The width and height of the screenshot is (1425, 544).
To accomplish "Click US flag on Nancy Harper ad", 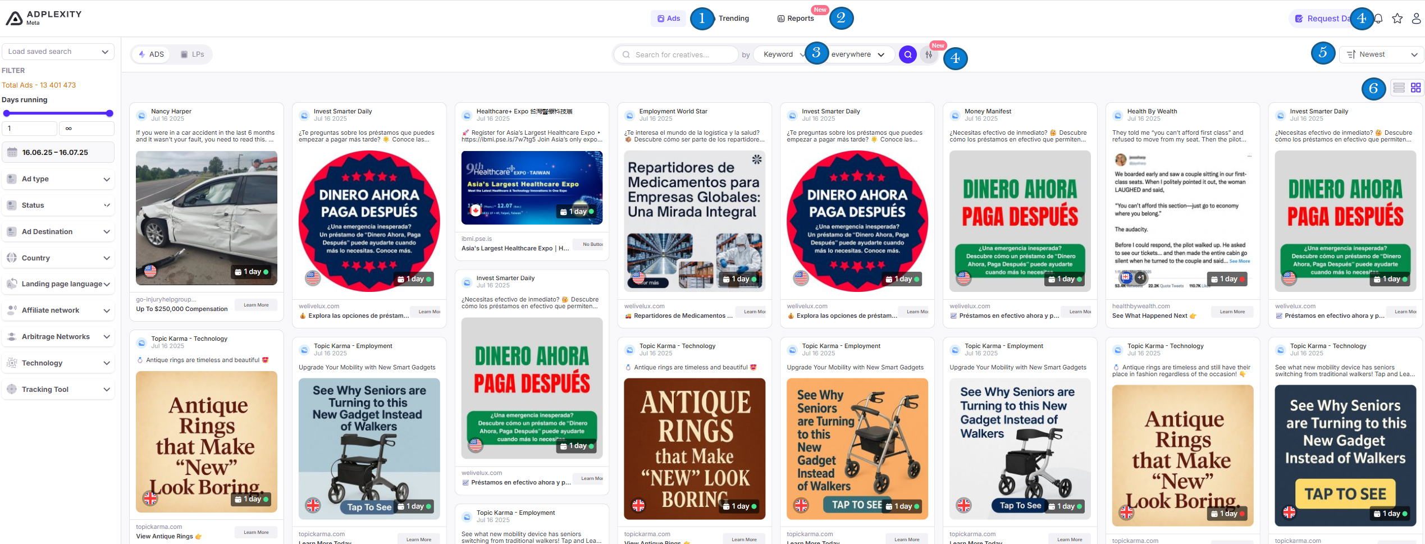I will pos(150,271).
